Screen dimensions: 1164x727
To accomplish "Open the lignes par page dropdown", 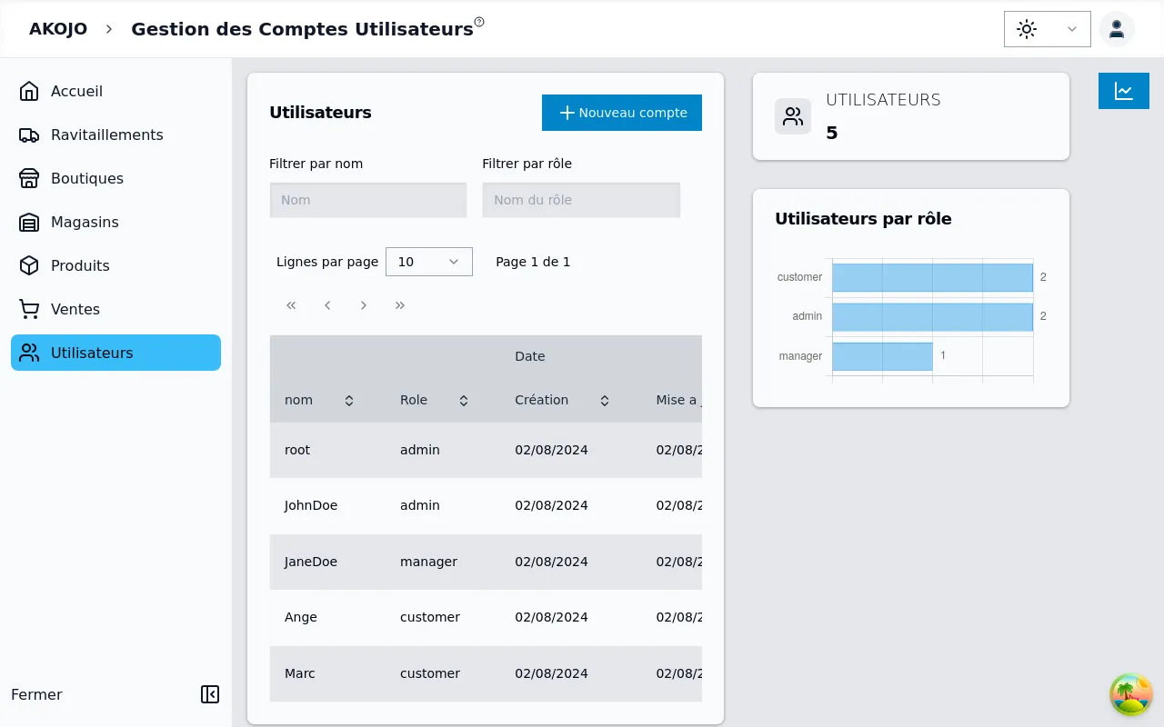I will (428, 262).
